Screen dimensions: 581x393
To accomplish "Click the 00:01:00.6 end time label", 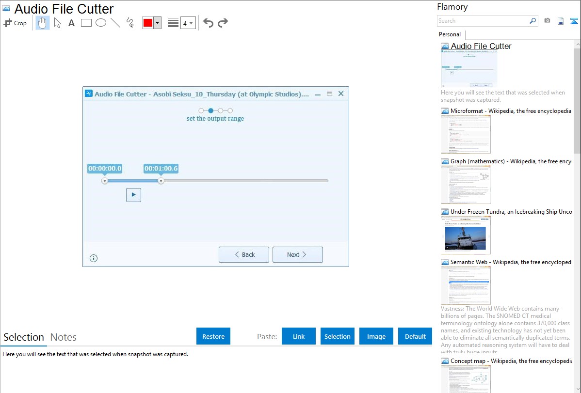I will coord(161,169).
